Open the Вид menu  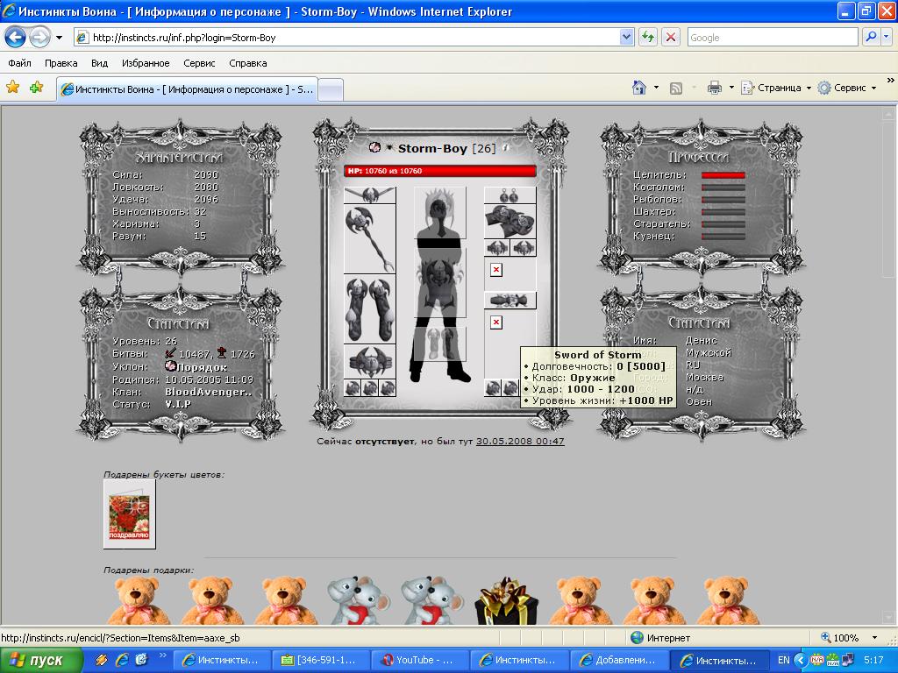coord(100,63)
